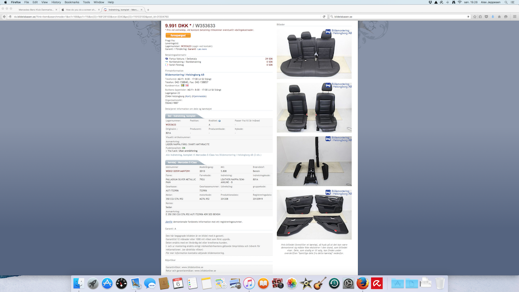The image size is (519, 292).
Task: Open the door panels thumbnail
Action: click(x=314, y=215)
